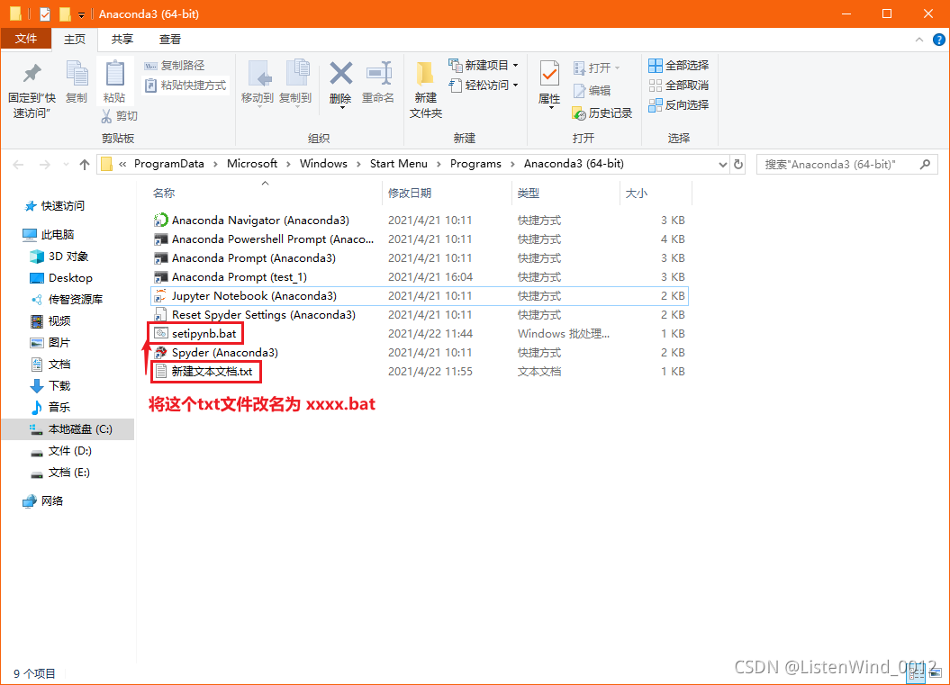Open the File (文件) tab
Viewport: 950px width, 685px height.
pyautogui.click(x=26, y=39)
